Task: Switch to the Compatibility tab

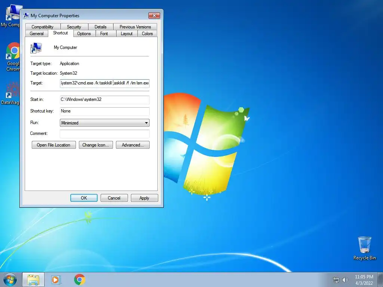Action: pyautogui.click(x=43, y=27)
